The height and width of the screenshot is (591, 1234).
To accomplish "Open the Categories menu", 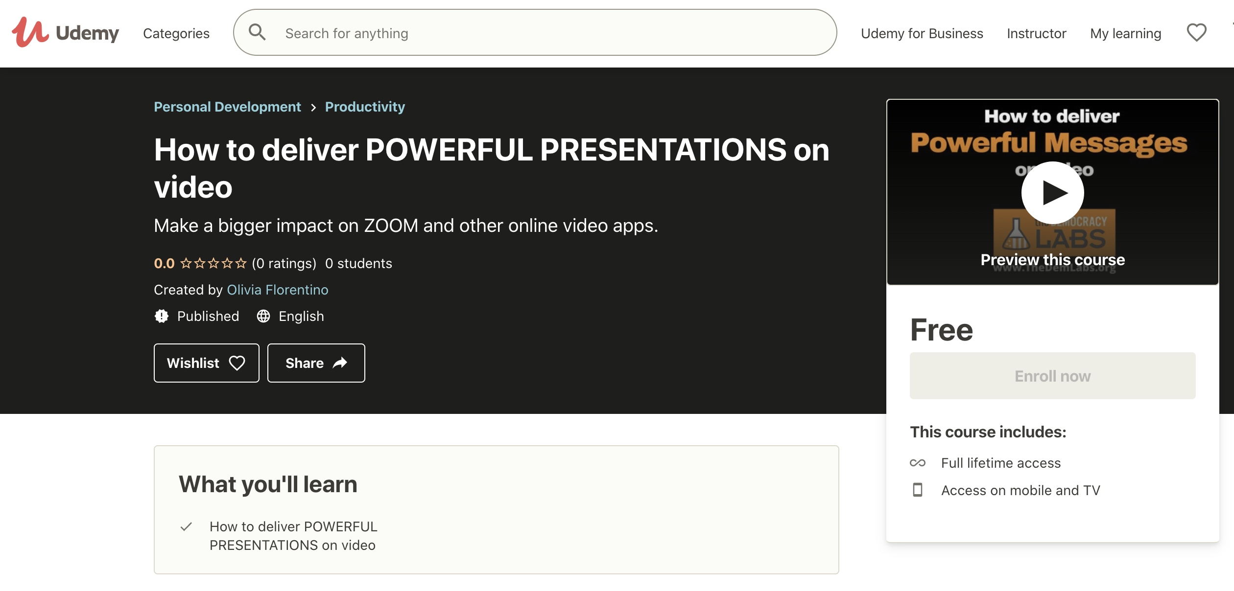I will pos(176,33).
